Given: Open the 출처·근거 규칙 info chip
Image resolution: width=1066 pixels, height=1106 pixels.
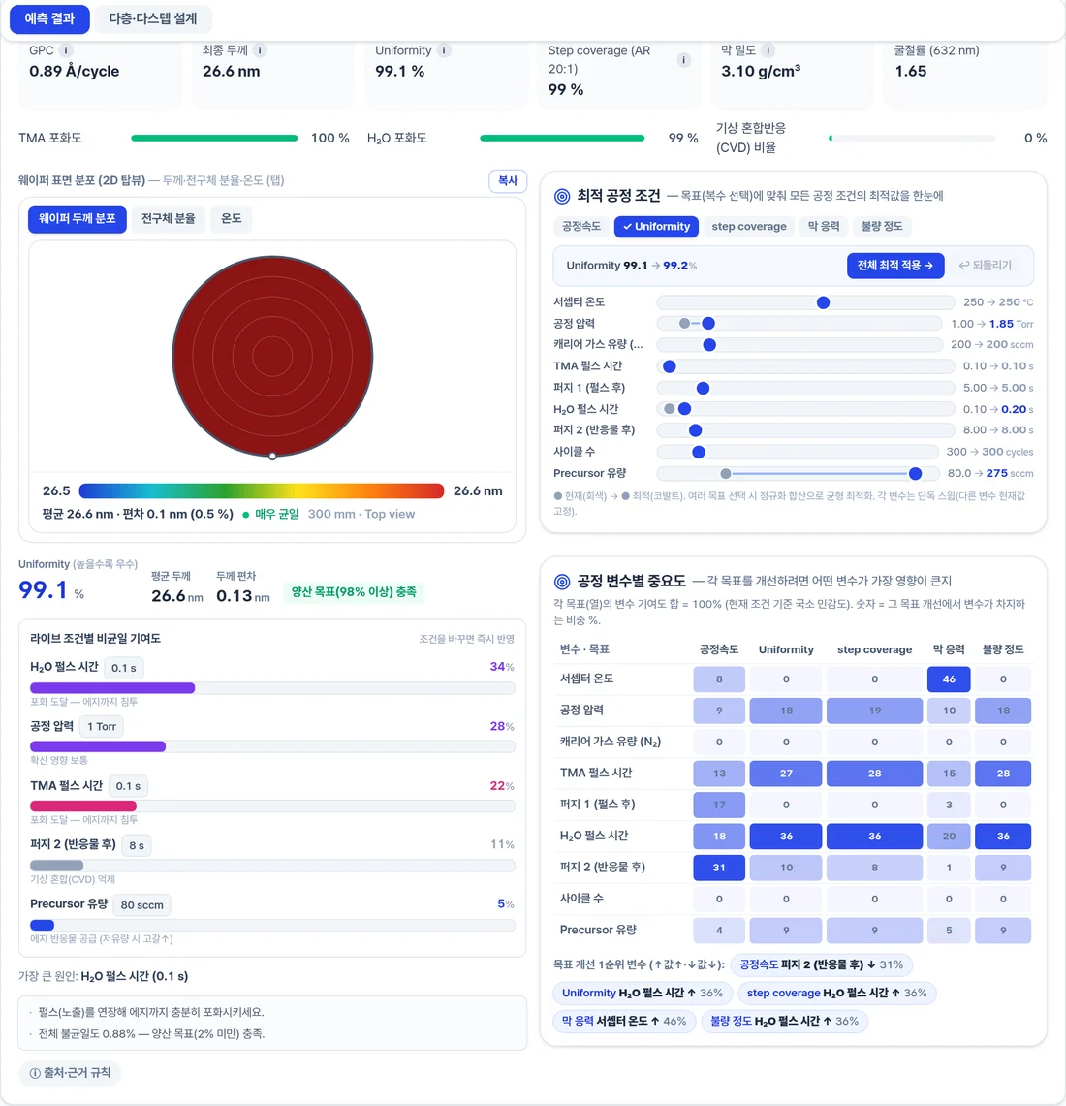Looking at the screenshot, I should click(70, 1073).
